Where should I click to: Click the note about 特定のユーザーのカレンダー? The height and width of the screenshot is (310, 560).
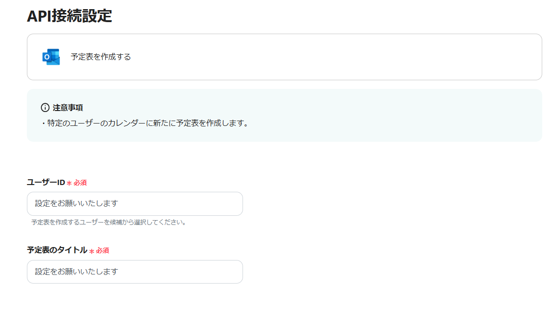tap(146, 124)
